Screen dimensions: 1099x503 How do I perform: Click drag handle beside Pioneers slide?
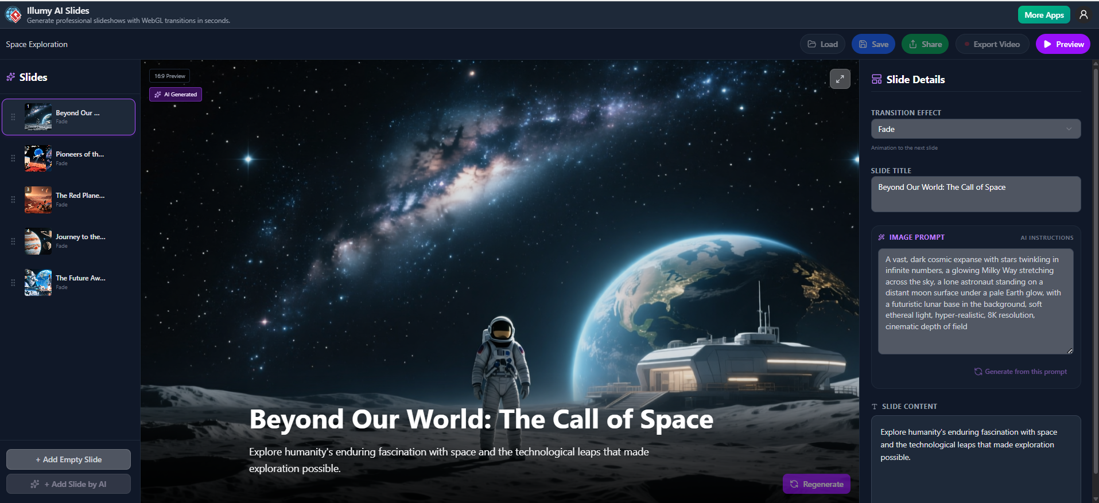pos(13,158)
